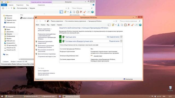Click the Up arrow in the Firewall address bar

click(45, 21)
